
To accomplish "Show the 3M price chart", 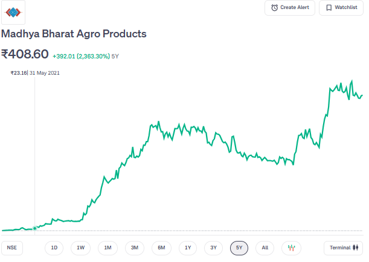I will click(135, 248).
